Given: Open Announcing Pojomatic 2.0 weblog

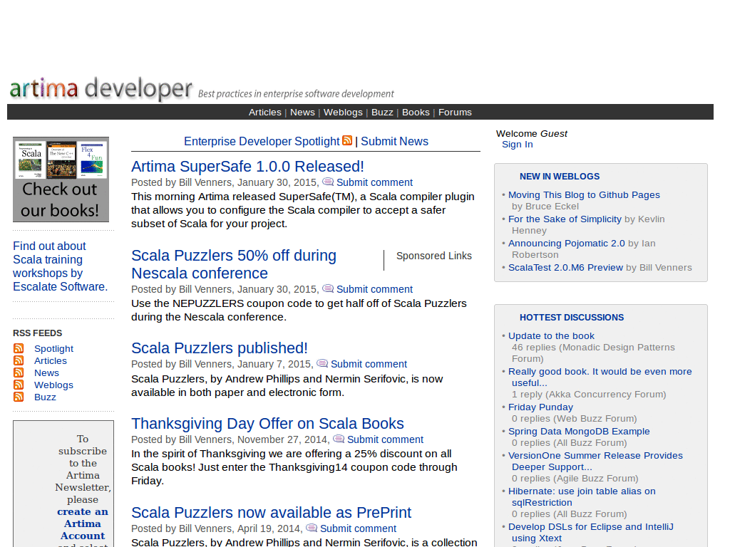Looking at the screenshot, I should (x=567, y=244).
